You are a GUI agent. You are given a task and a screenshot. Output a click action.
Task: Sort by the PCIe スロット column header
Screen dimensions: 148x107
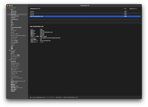click(133, 9)
